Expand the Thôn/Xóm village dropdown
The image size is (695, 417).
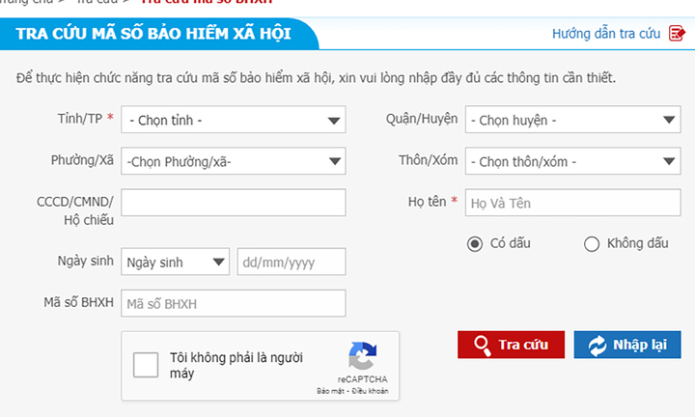pyautogui.click(x=572, y=161)
